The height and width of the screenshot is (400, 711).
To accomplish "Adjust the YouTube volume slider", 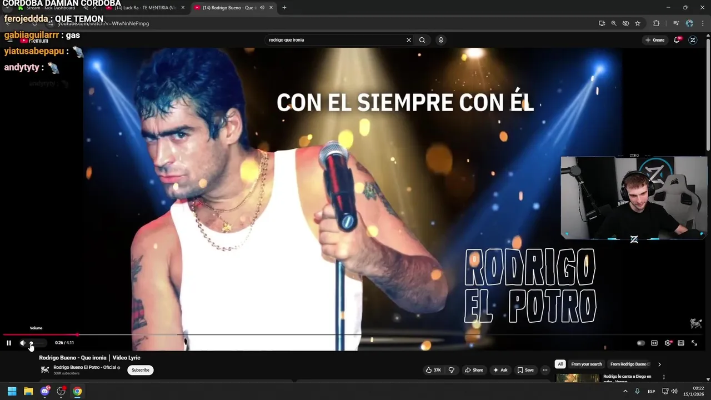I will point(37,343).
